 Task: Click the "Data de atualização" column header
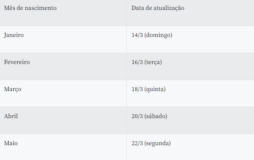158,8
